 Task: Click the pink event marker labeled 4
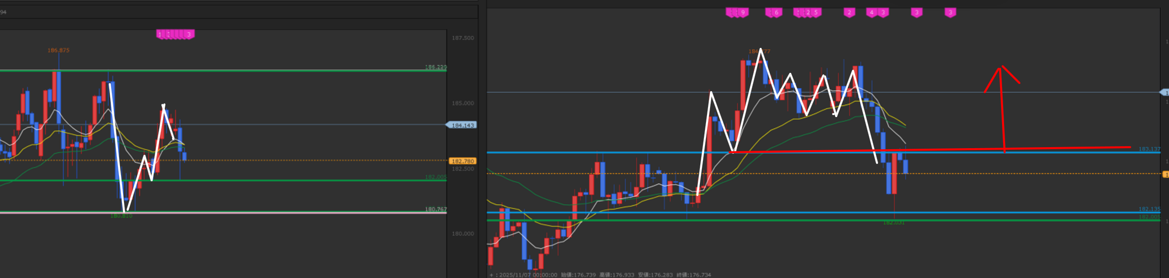(871, 13)
